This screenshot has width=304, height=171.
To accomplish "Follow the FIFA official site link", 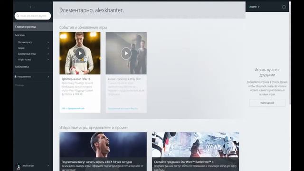I will 73,109.
